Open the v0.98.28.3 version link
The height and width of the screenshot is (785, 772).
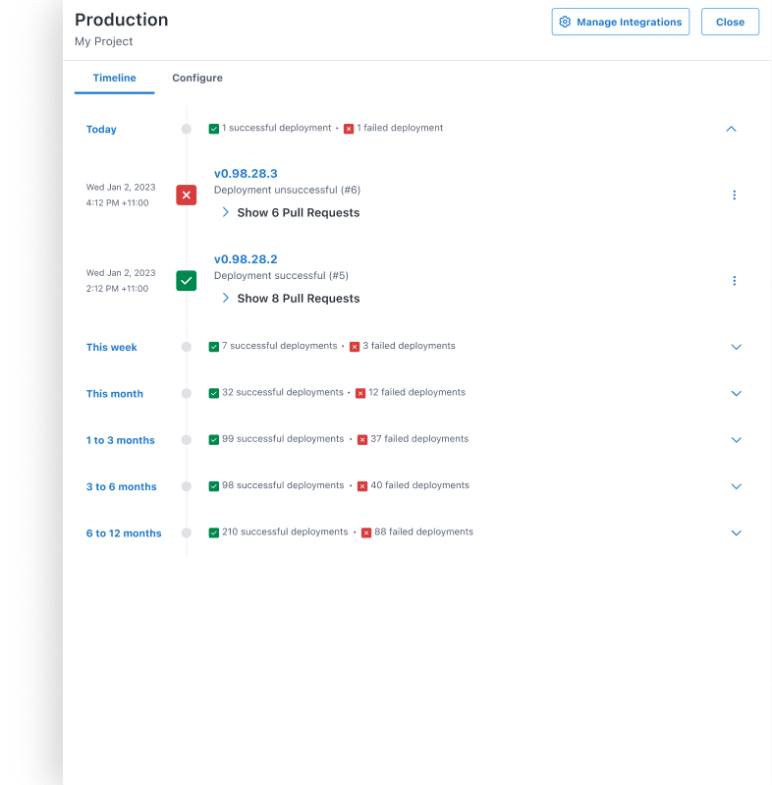[x=246, y=174]
